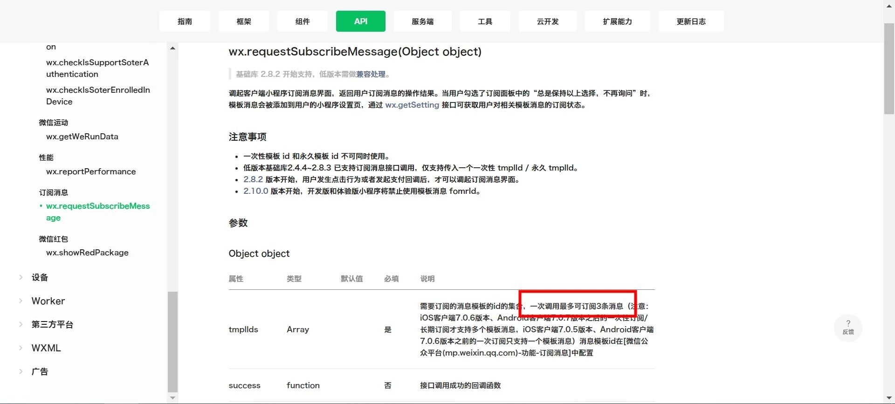
Task: Switch to the 扩展能力 tab
Action: point(618,21)
